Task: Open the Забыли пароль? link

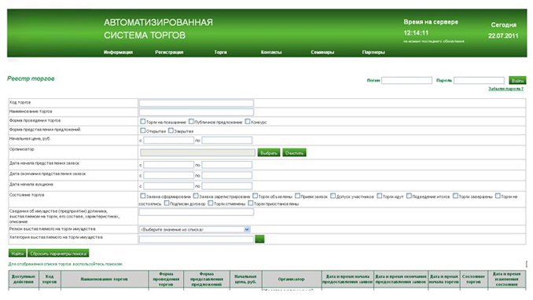Action: tap(505, 89)
